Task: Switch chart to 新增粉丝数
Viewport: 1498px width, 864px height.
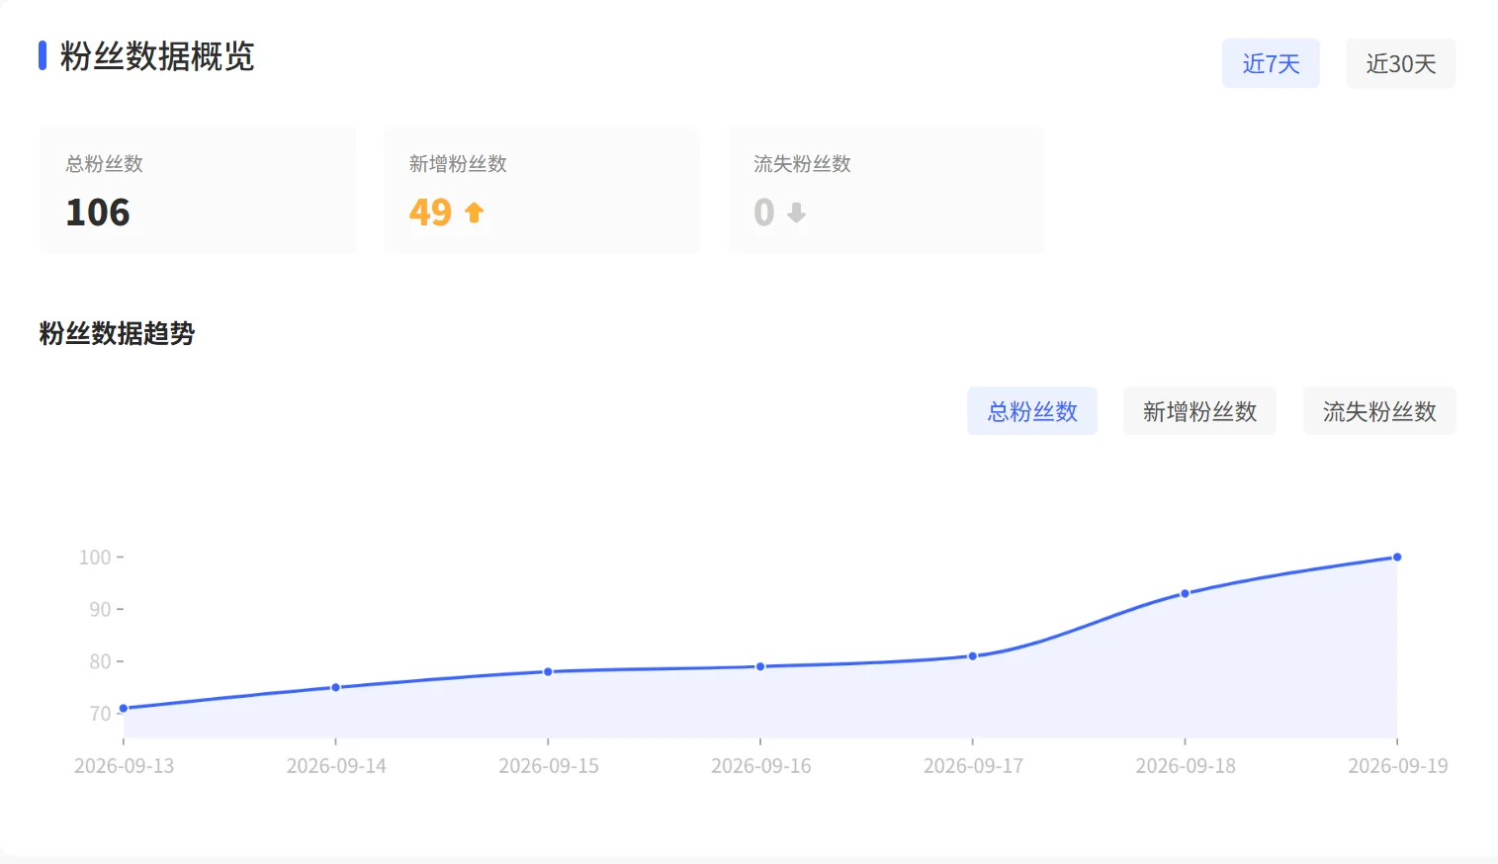Action: pos(1199,411)
